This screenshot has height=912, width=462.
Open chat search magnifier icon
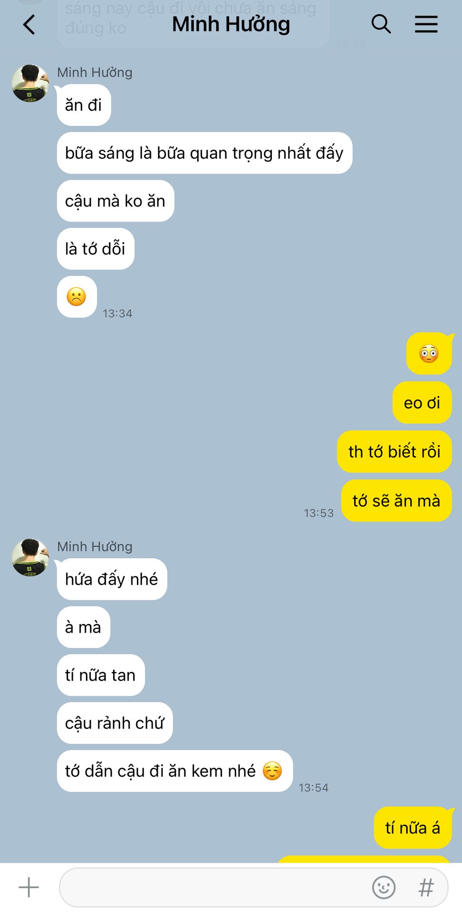click(x=381, y=24)
